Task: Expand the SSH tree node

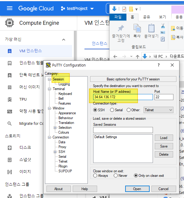Action: 55,152
